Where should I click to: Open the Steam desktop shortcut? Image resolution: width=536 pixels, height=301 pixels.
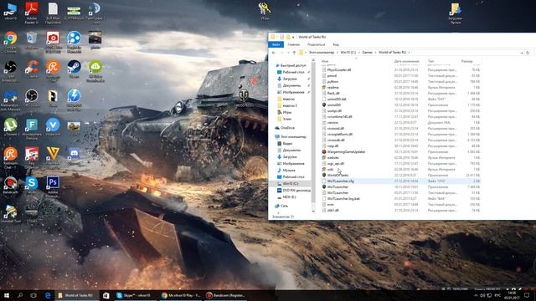(x=74, y=69)
